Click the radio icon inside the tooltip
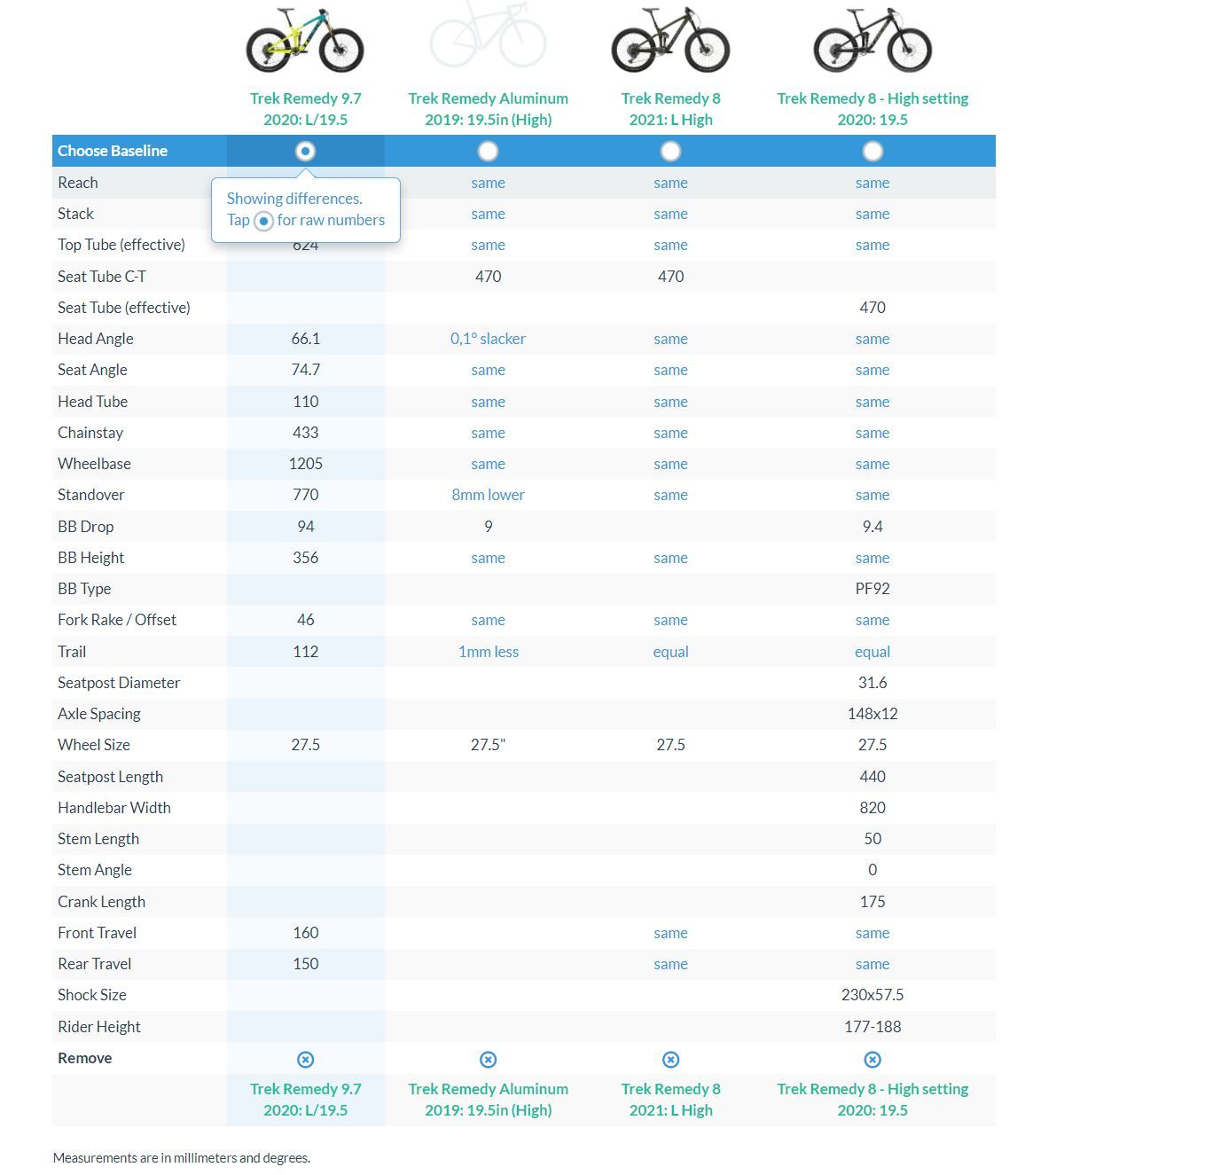 263,221
